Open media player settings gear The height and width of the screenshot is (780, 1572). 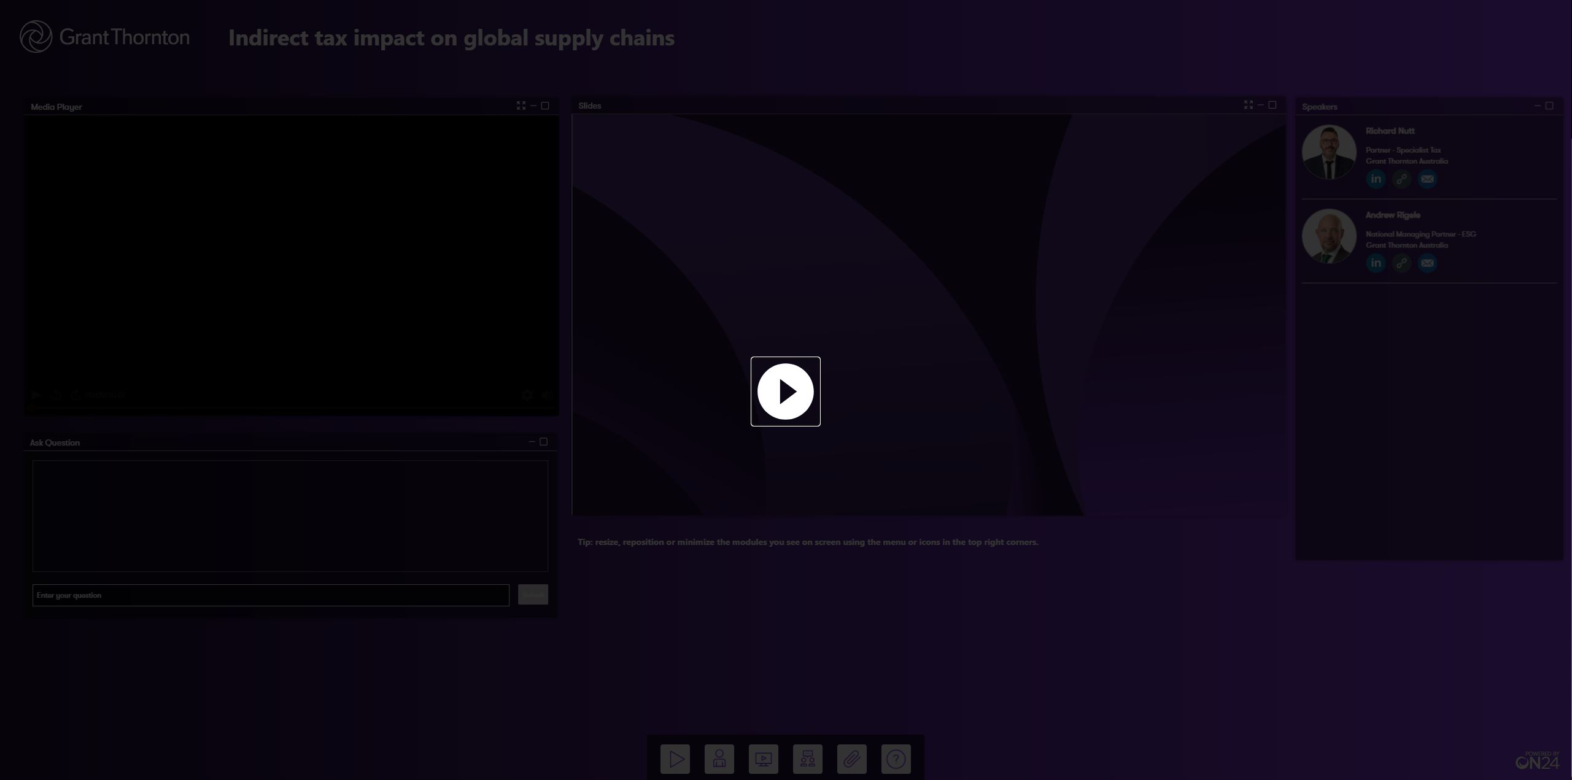527,395
